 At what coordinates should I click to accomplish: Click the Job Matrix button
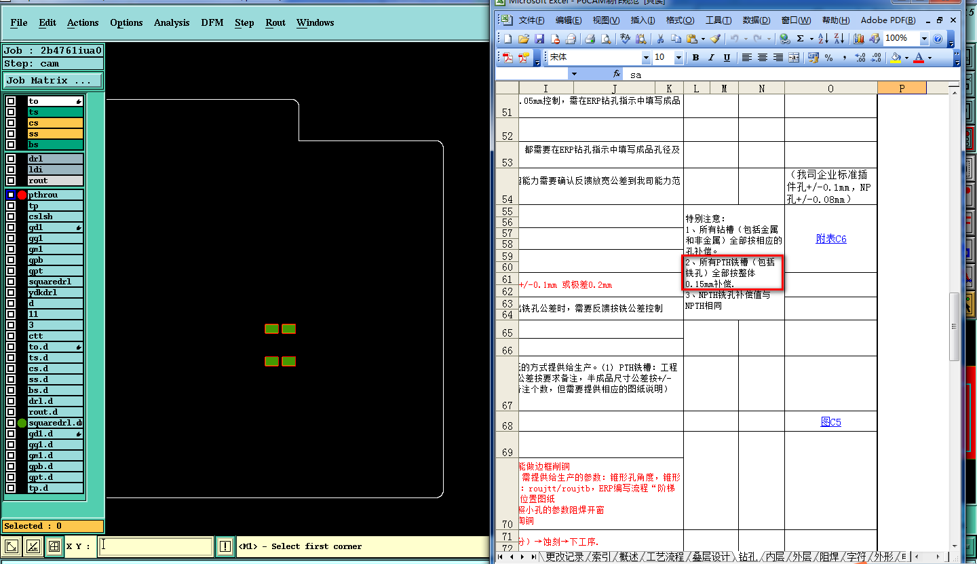(x=53, y=80)
